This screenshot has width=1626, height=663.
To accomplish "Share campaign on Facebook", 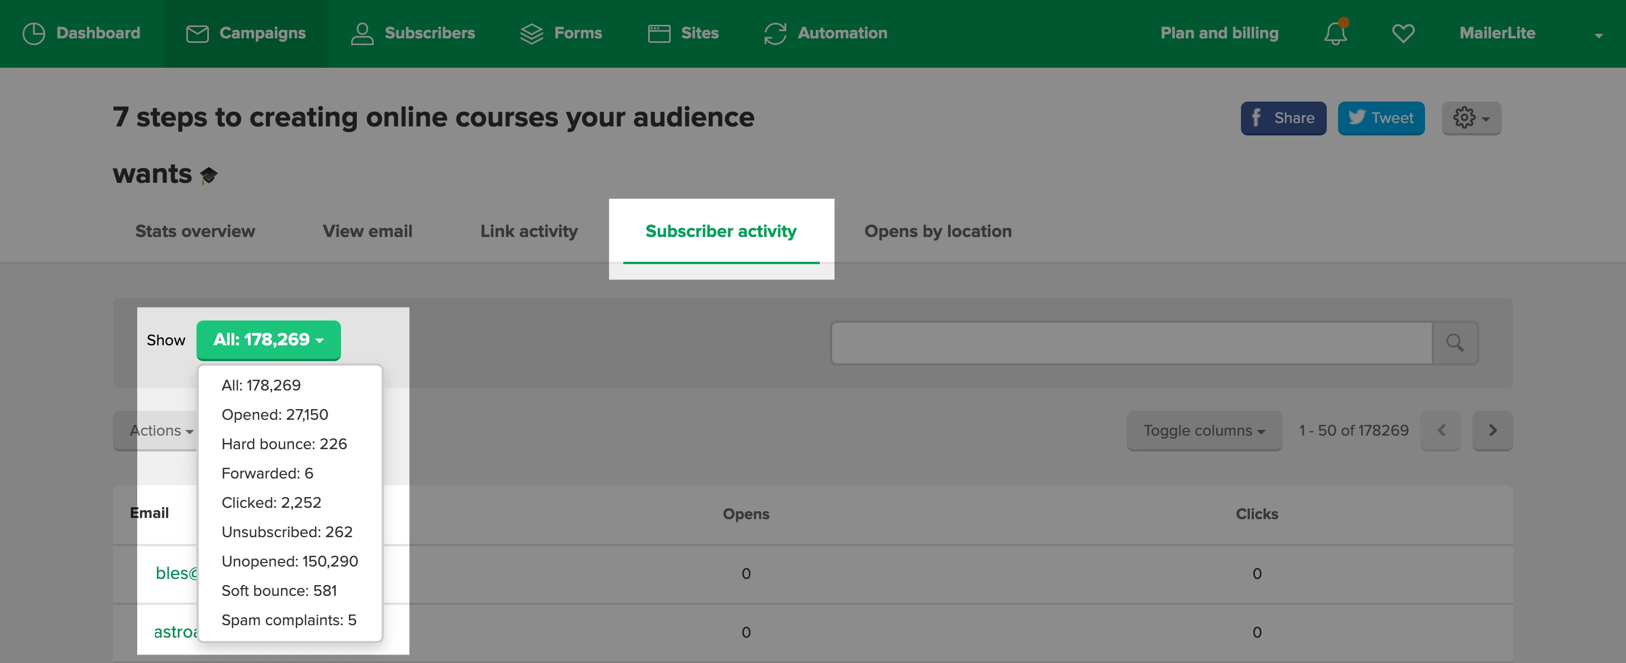I will (x=1283, y=118).
